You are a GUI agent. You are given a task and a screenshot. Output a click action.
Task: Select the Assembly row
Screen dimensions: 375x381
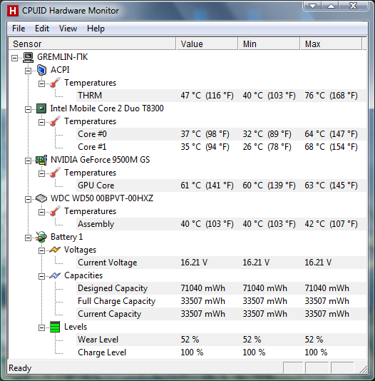tap(221, 224)
